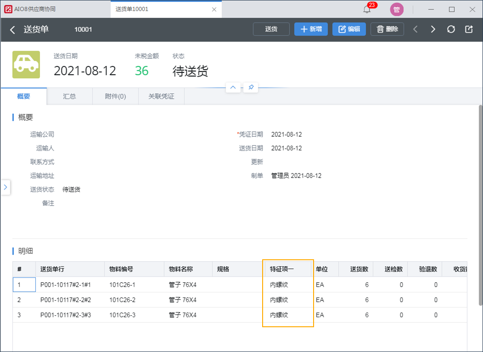Screen dimensions: 483x352
Task: Open the 关联凭证 tab
Action: point(162,96)
